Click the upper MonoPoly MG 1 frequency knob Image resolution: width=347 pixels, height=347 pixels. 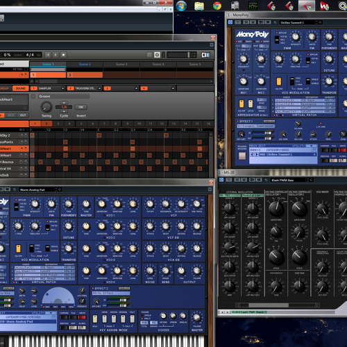pyautogui.click(x=244, y=59)
